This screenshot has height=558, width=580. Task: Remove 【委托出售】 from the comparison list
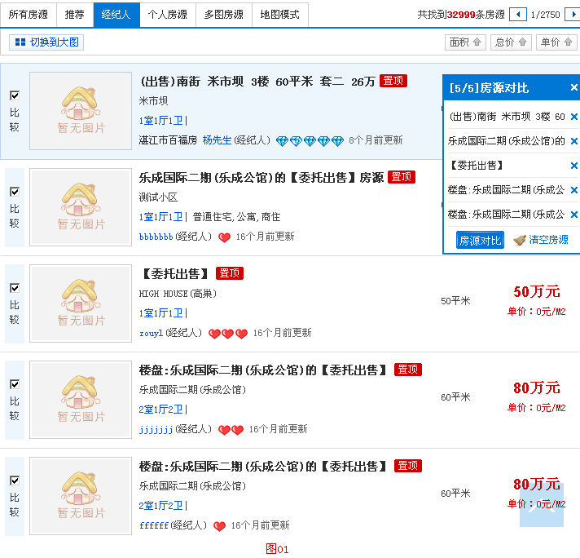pyautogui.click(x=573, y=166)
